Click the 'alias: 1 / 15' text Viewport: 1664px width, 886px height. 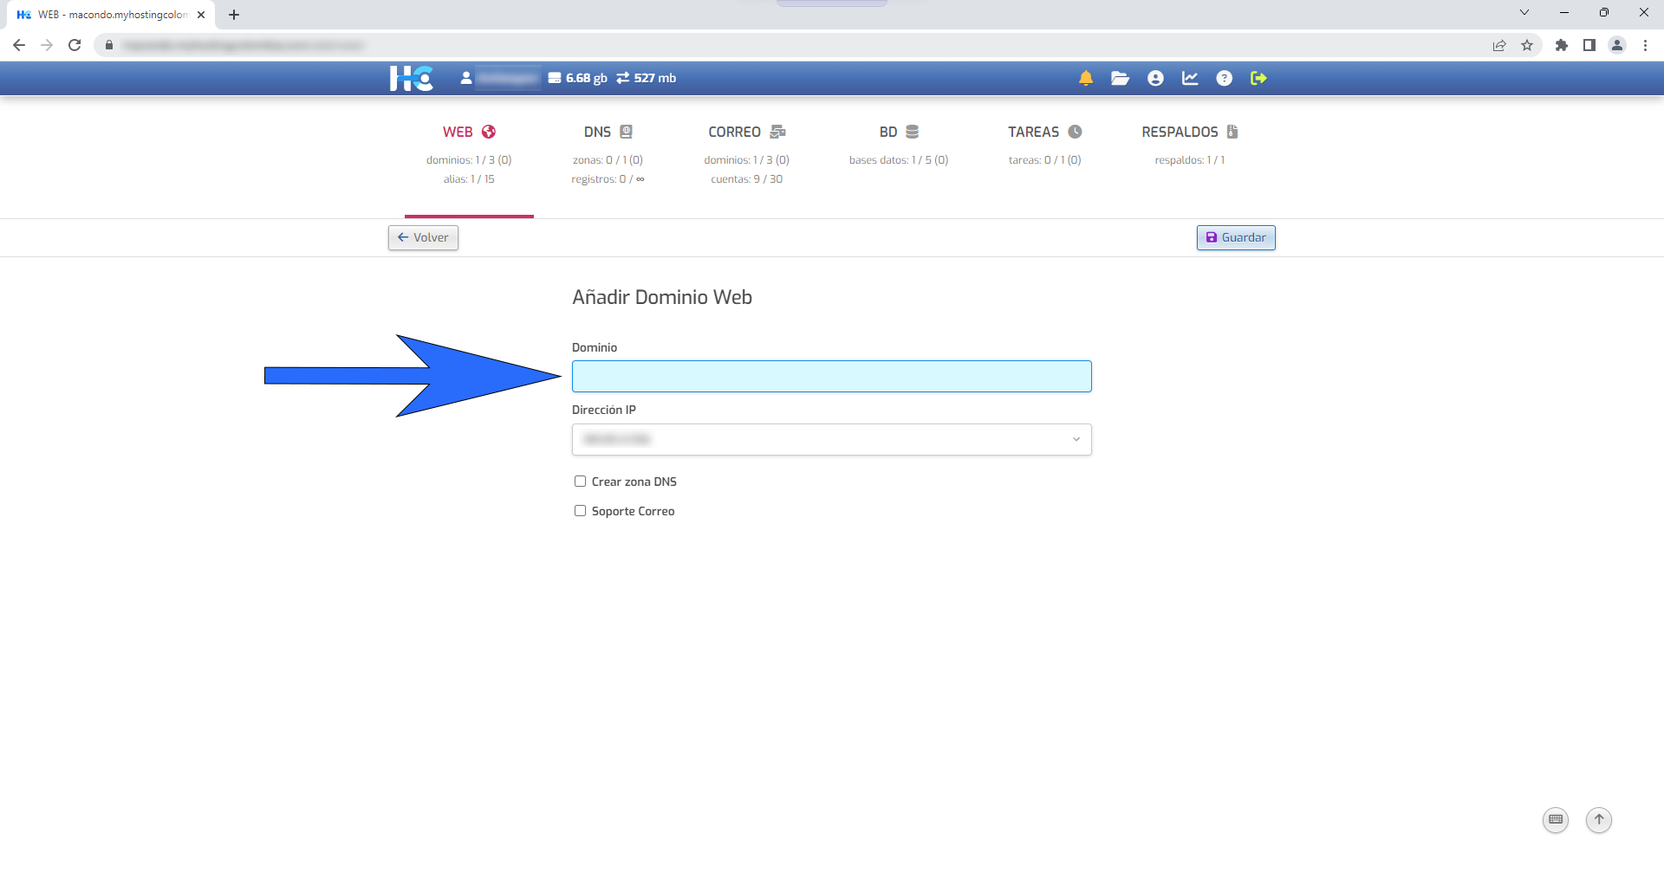(469, 179)
